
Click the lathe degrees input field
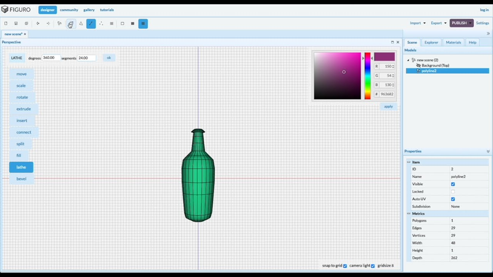pos(51,58)
